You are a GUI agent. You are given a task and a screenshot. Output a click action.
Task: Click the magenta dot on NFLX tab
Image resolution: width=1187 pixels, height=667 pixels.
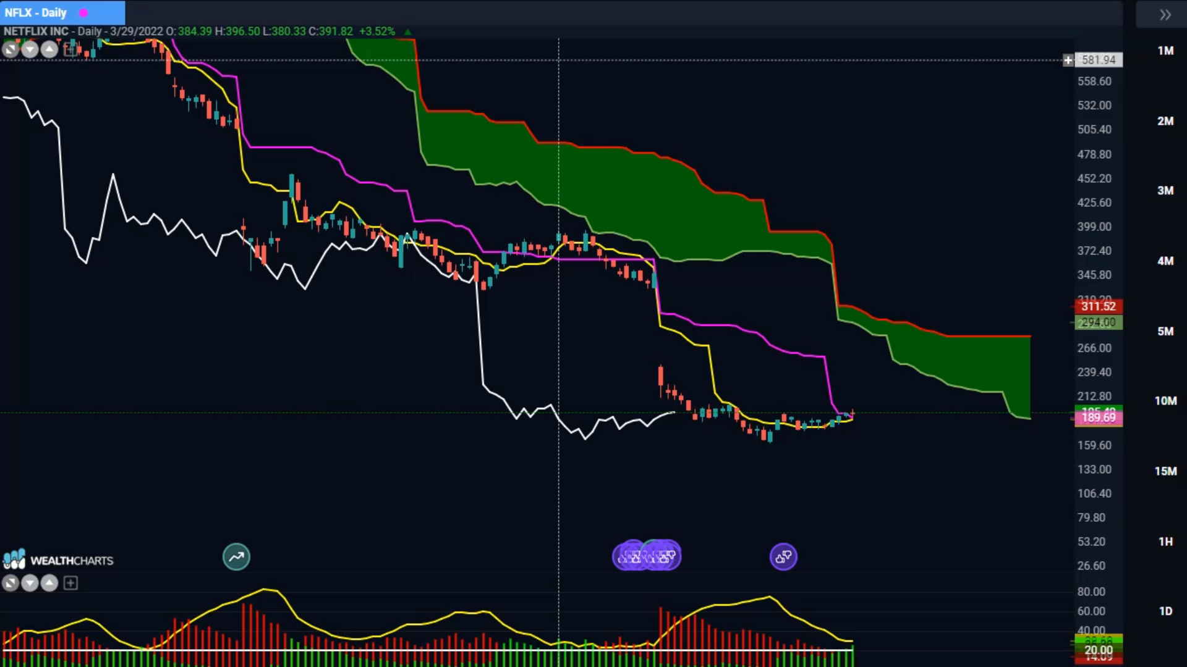pyautogui.click(x=83, y=13)
